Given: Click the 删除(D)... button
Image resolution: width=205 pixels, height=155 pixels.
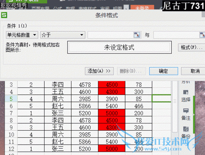Looking at the screenshot, I should click(x=131, y=71).
